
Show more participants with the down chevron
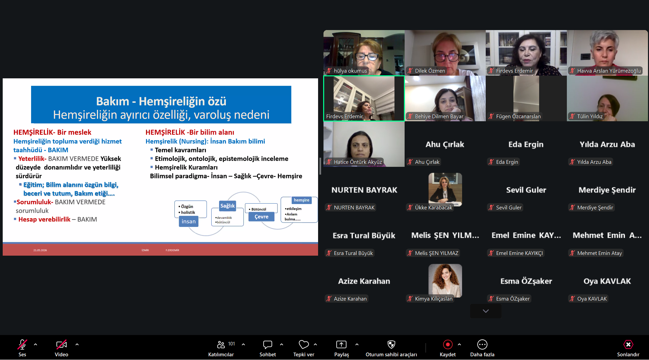click(x=486, y=311)
